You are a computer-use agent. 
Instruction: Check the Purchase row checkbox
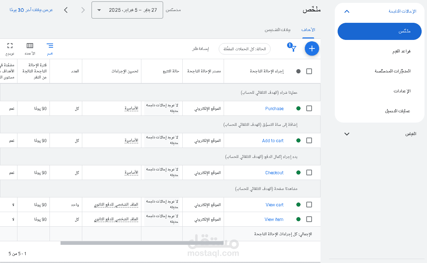pos(309,108)
